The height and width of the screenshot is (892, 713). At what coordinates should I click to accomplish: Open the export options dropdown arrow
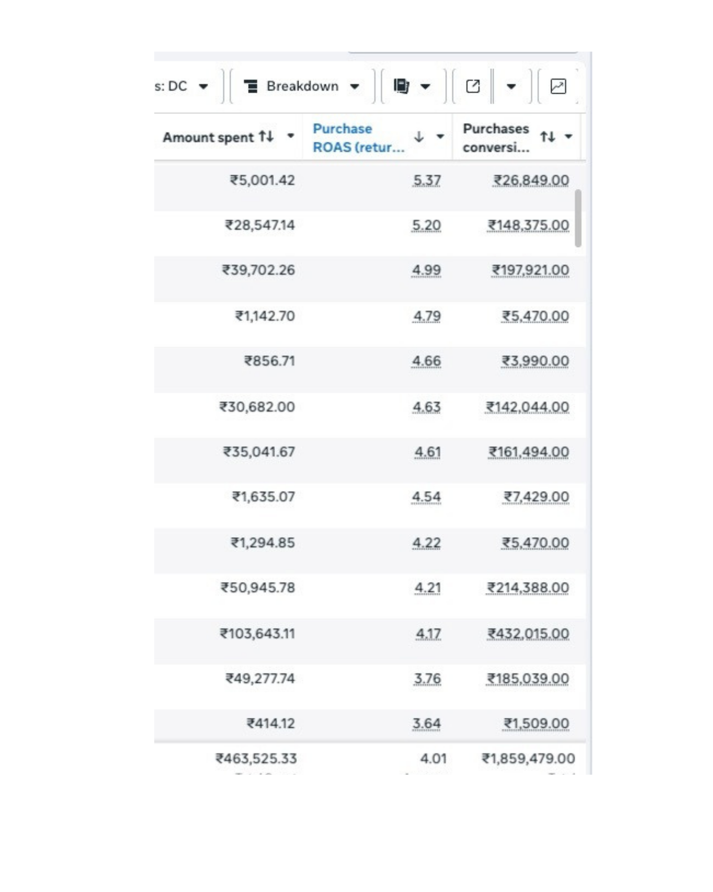[511, 86]
